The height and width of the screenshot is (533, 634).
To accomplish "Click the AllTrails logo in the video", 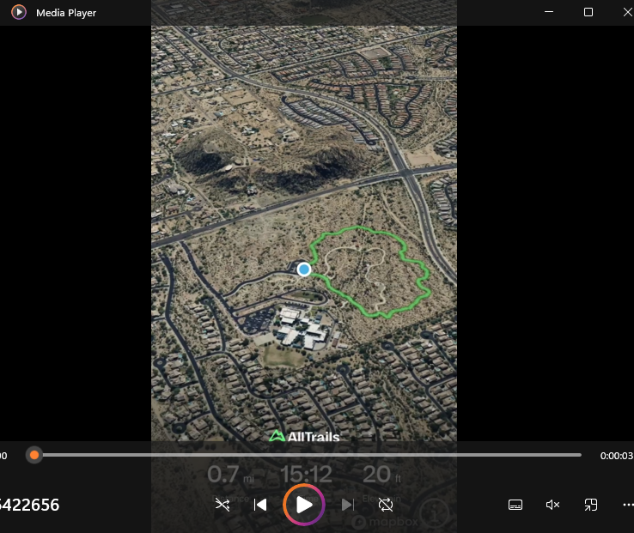I will 304,436.
